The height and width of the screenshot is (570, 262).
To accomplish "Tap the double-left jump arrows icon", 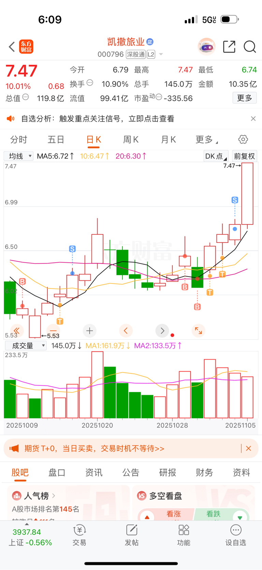I will (x=17, y=331).
